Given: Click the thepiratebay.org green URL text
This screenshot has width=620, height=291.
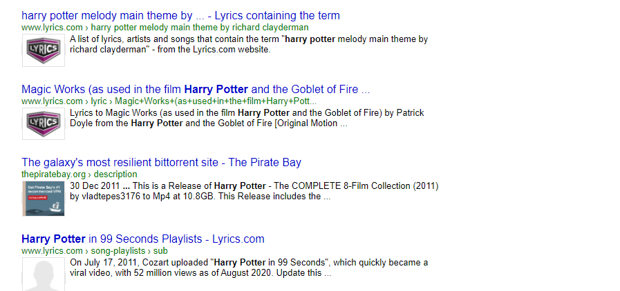Looking at the screenshot, I should coord(54,174).
